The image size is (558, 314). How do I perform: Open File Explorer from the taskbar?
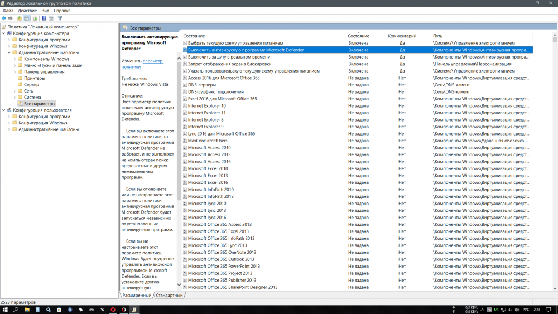pos(27,310)
